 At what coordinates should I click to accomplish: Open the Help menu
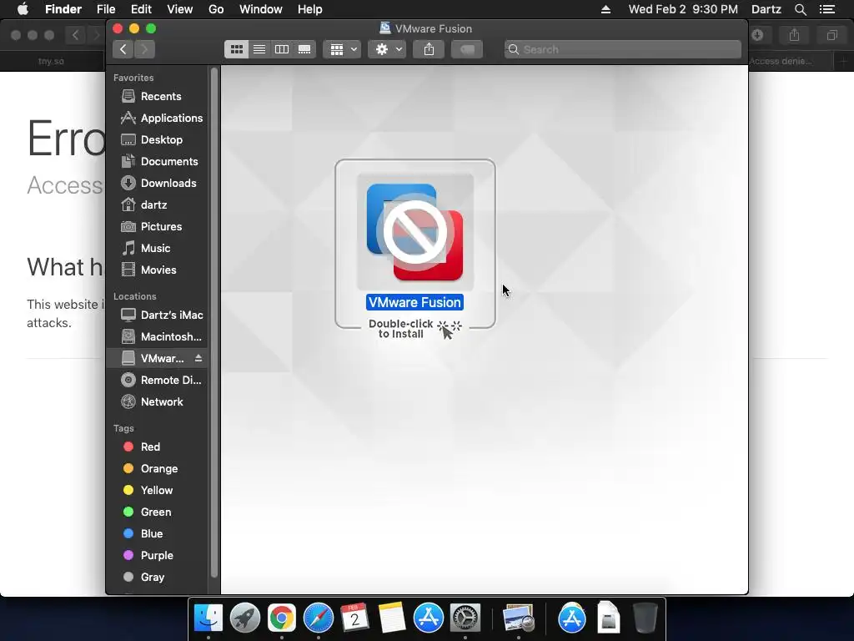pos(310,9)
